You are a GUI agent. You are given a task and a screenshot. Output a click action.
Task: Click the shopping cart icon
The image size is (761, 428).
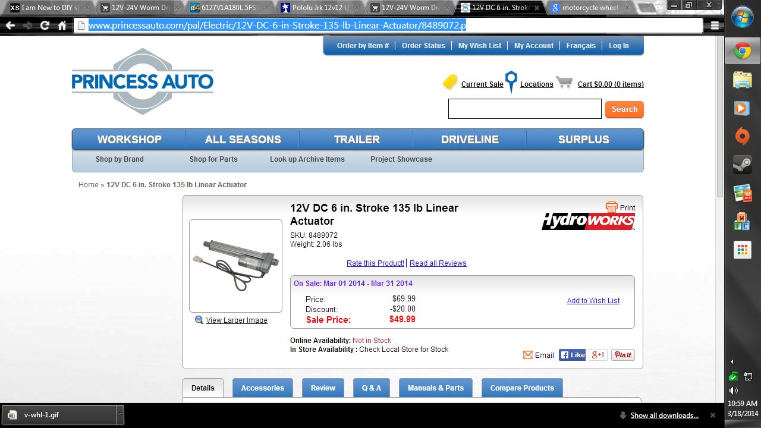(564, 82)
